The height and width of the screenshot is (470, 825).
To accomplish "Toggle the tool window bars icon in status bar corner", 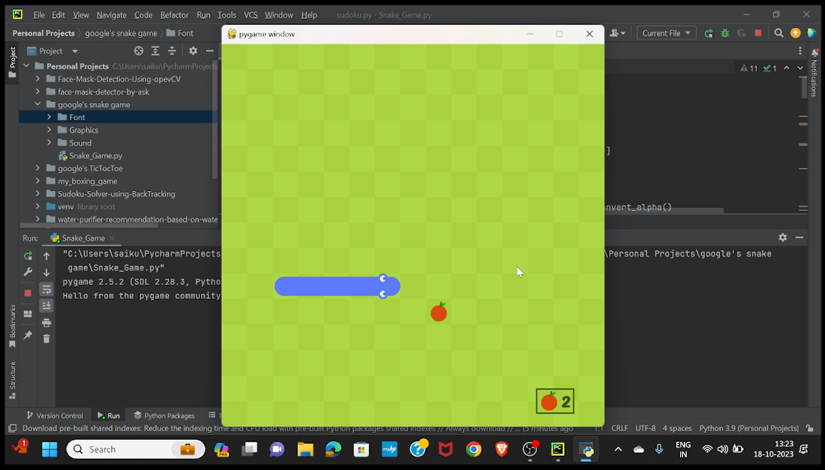I will pyautogui.click(x=12, y=428).
